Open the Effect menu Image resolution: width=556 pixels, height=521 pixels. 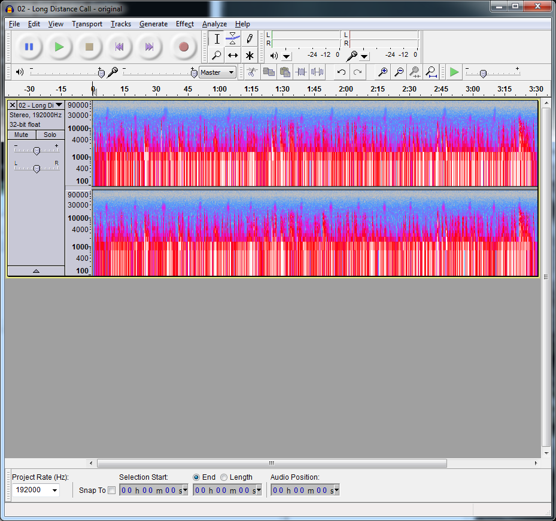(185, 24)
